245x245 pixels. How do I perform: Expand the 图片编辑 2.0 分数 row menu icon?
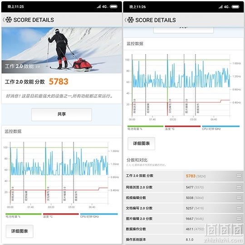coord(239,219)
